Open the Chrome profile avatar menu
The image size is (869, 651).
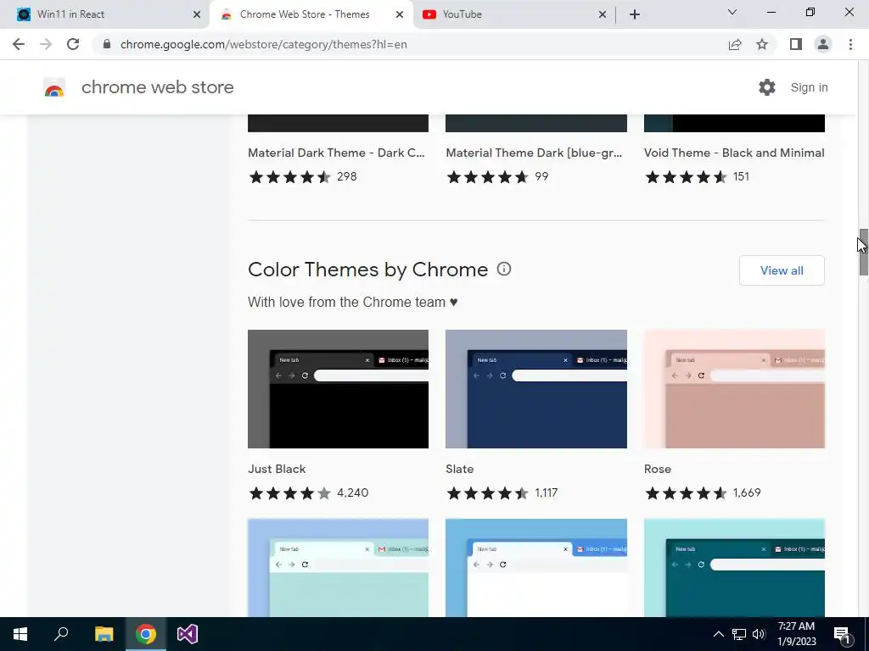pos(823,44)
